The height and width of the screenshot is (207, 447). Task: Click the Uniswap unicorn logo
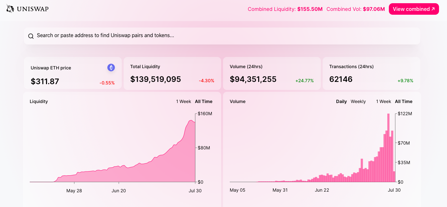[x=10, y=9]
